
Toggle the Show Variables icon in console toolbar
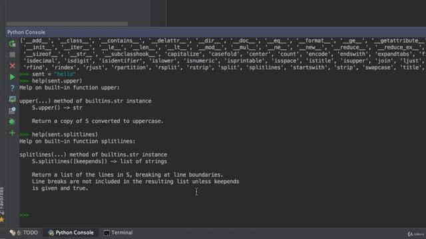tap(12, 99)
